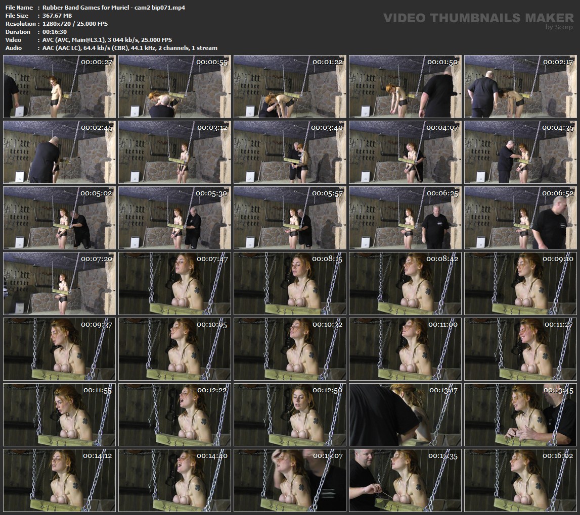Click the Duration label

coord(18,32)
